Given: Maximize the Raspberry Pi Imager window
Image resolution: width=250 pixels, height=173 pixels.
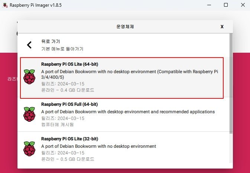Looking at the screenshot, I should 226,5.
